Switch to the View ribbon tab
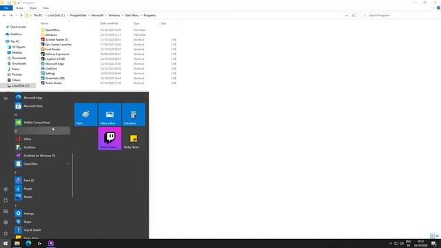 coord(46,8)
